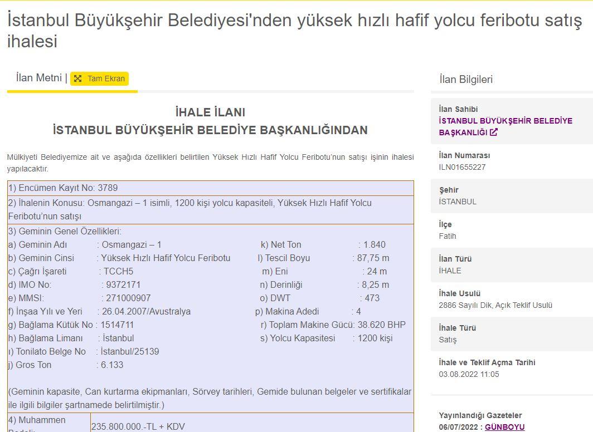This screenshot has width=593, height=432.
Task: Click the tender date 03.08.2022 11:05
Action: [x=469, y=374]
